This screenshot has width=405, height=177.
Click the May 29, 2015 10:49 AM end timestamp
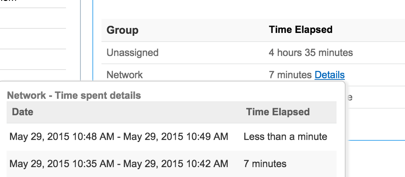click(175, 137)
